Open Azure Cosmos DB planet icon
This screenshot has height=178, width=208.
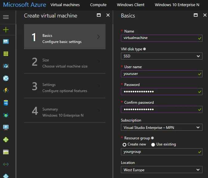(6, 115)
